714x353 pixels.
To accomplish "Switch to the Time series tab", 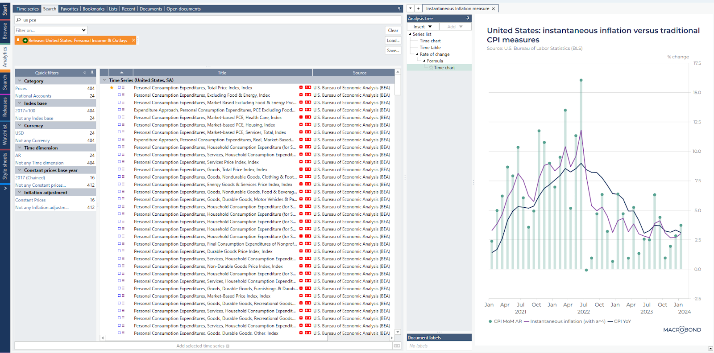I will [x=28, y=9].
